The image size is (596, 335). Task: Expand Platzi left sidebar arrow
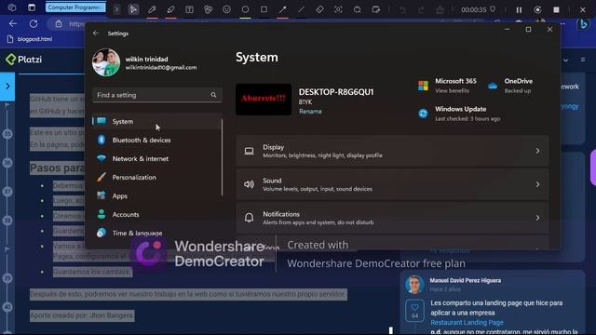pos(7,87)
